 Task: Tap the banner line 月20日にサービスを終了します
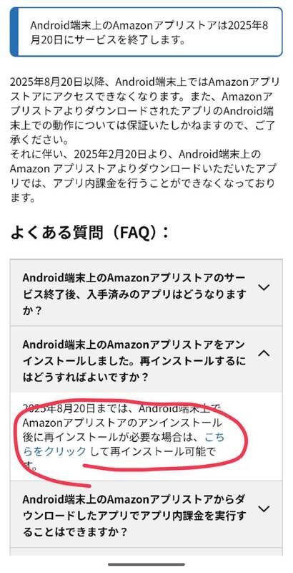[x=106, y=40]
